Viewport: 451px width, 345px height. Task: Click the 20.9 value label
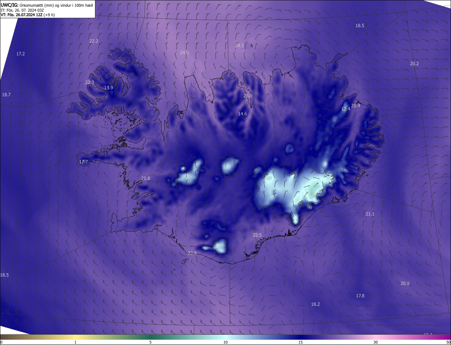tap(405, 283)
